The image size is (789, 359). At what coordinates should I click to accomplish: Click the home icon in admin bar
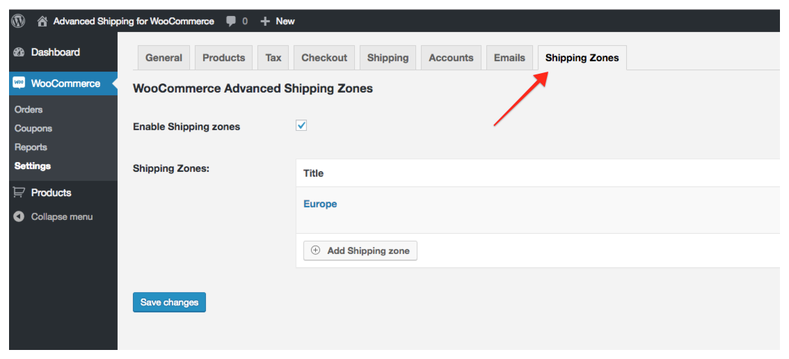coord(42,21)
